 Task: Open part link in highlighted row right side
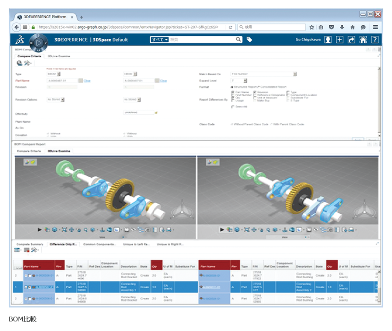point(212,287)
